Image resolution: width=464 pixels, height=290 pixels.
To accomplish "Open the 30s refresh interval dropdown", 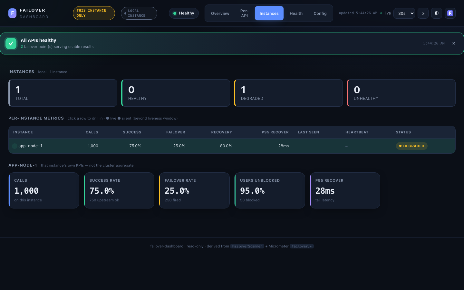I will (404, 13).
